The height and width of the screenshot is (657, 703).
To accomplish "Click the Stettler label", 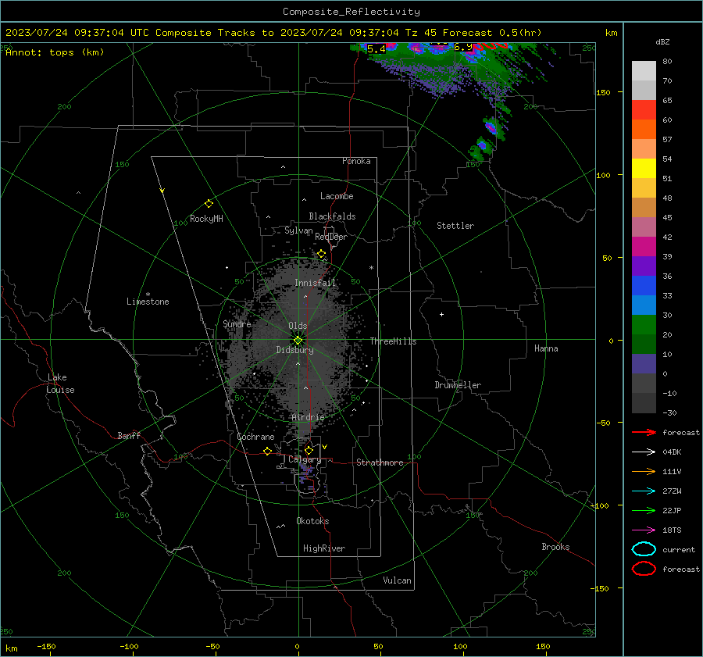I will click(455, 226).
